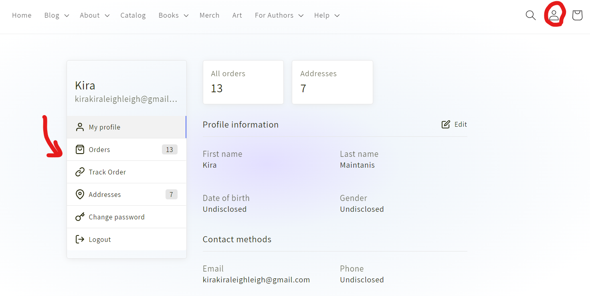Expand the Books dropdown chevron
The height and width of the screenshot is (296, 590).
coord(186,16)
